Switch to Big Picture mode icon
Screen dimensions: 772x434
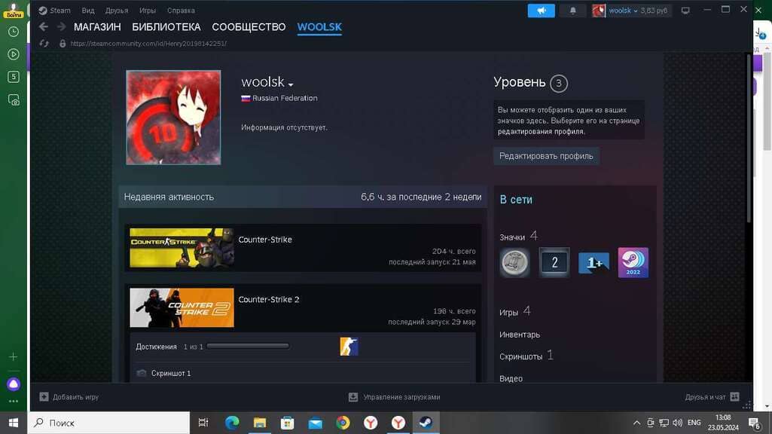pyautogui.click(x=685, y=11)
